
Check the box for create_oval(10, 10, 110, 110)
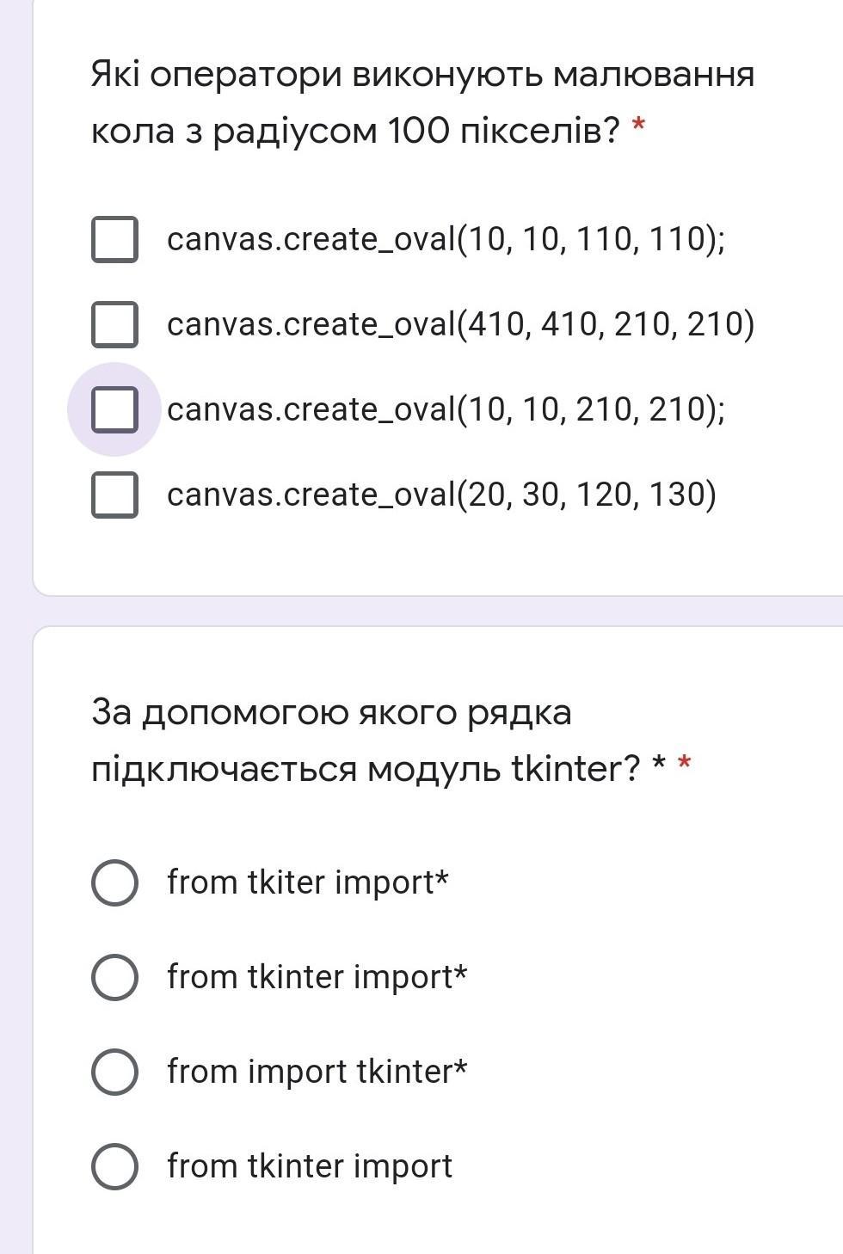coord(114,239)
